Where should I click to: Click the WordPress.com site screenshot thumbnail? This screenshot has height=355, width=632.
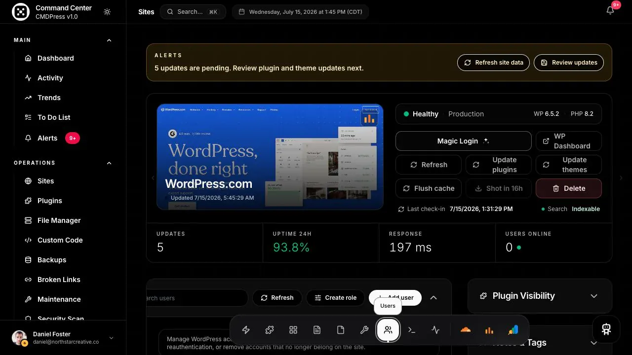pos(270,157)
